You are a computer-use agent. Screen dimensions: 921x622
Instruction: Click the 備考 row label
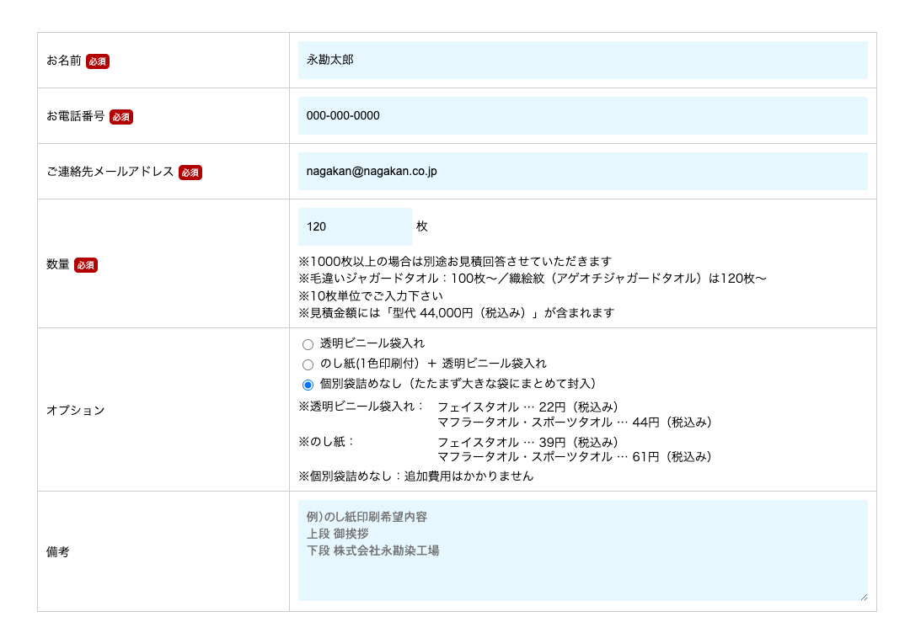pos(57,552)
